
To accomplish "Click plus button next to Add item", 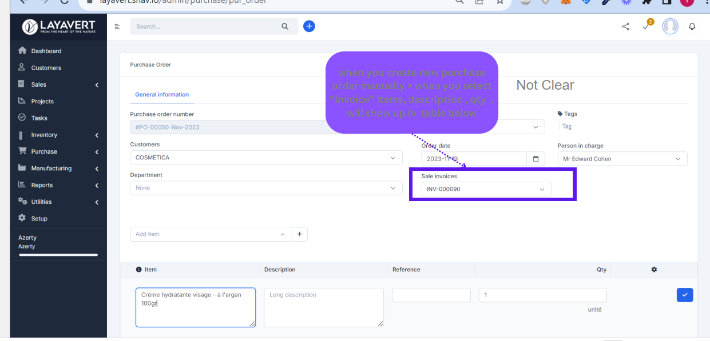I will (299, 234).
